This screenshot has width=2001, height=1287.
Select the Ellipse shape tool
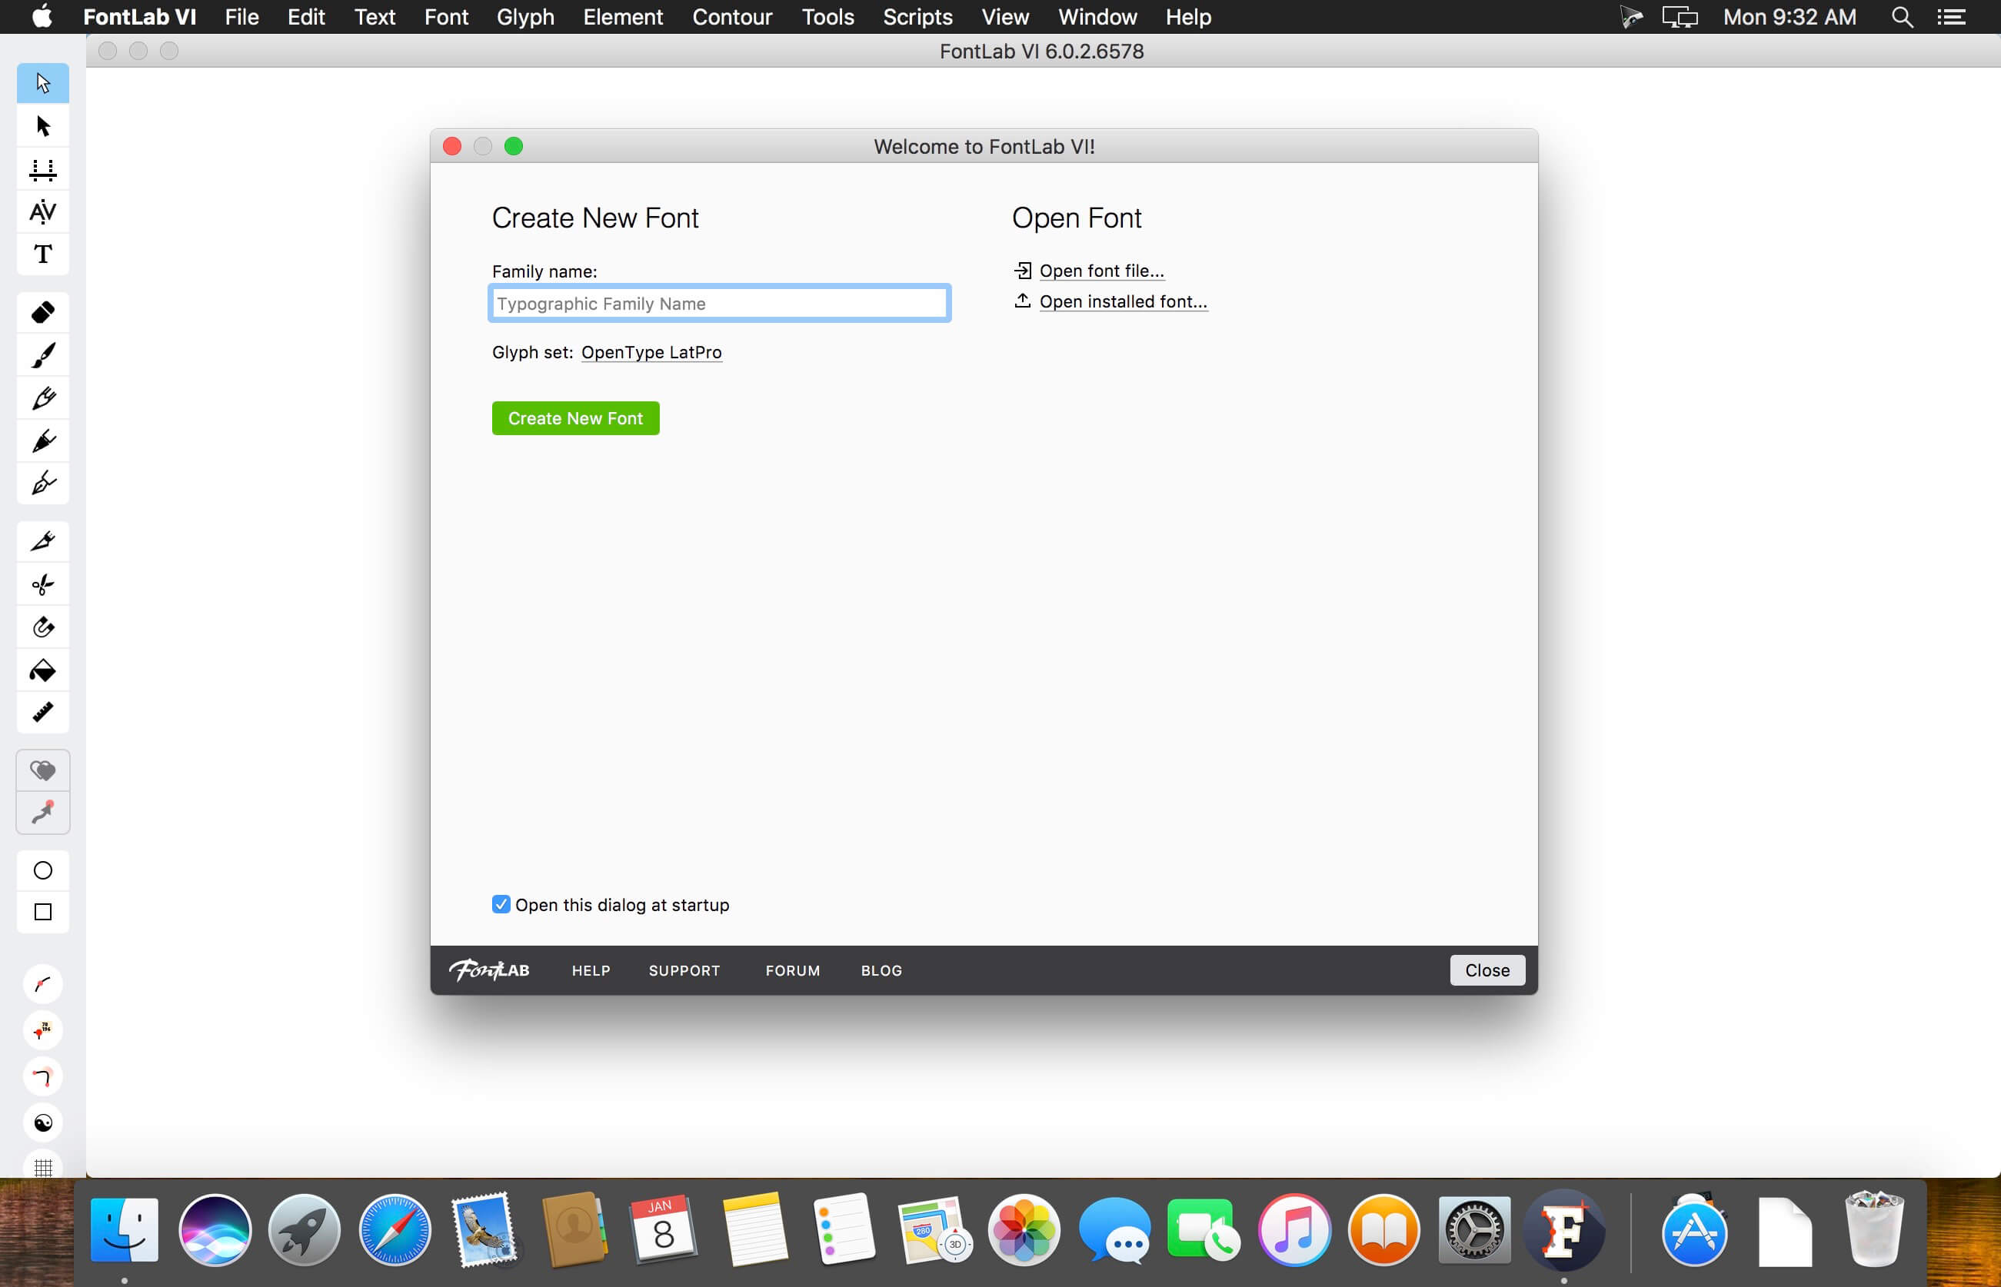coord(42,870)
